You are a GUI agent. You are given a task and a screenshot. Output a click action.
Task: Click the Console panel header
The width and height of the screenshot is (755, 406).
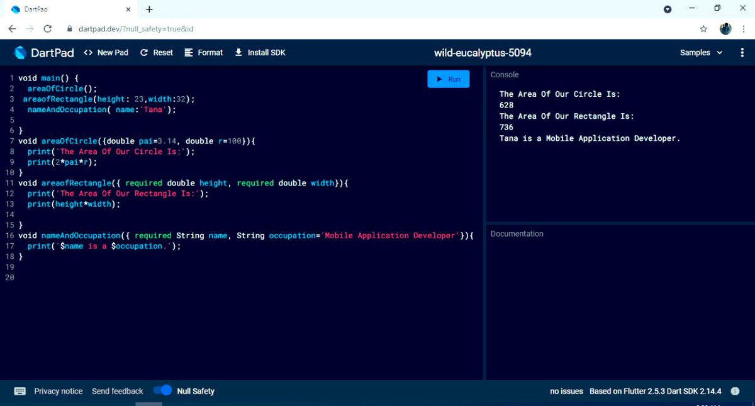[x=505, y=75]
